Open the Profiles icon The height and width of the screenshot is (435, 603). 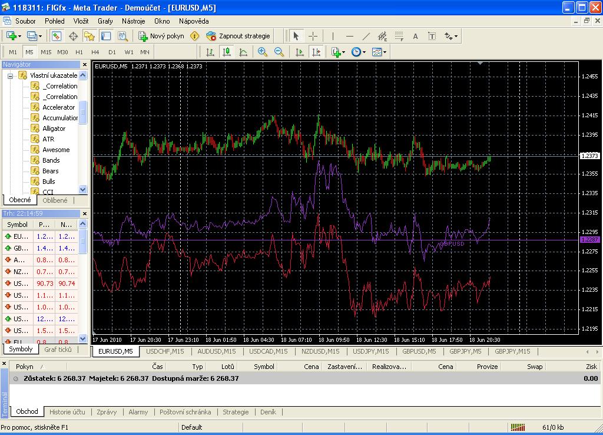pos(34,36)
